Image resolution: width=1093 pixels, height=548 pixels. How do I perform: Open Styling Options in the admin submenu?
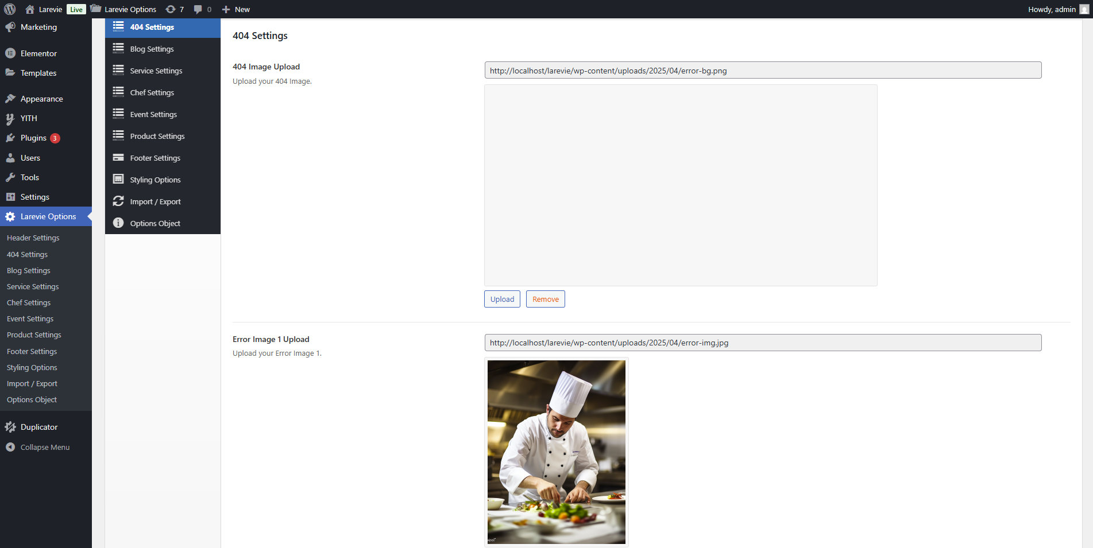point(32,367)
